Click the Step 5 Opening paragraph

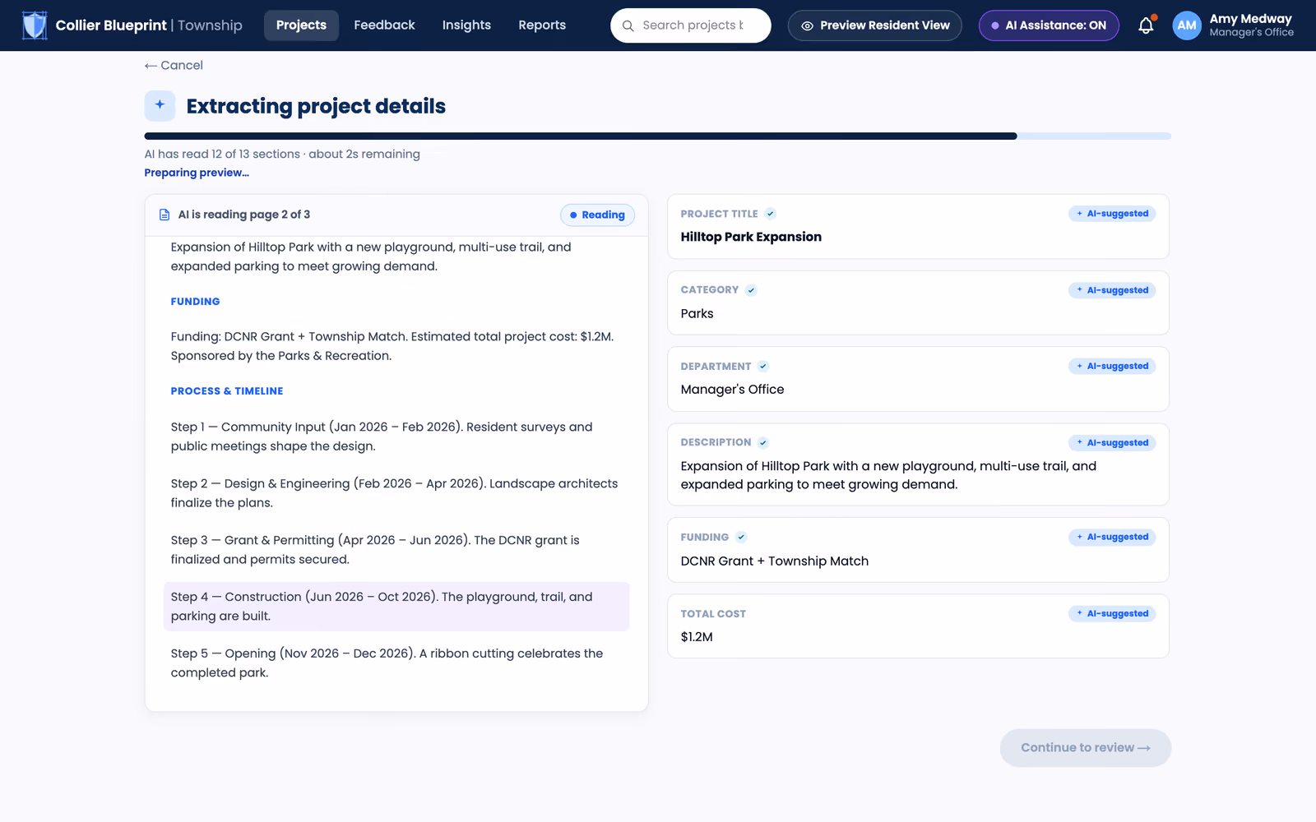pyautogui.click(x=387, y=663)
